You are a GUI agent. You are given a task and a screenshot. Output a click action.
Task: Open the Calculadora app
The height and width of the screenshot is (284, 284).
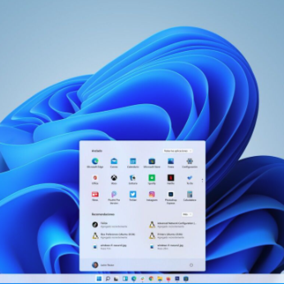point(190,194)
